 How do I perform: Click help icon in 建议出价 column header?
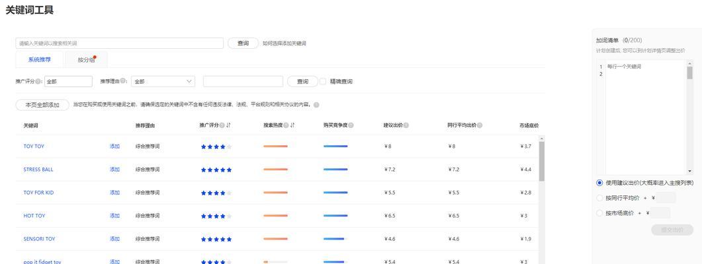(406, 125)
